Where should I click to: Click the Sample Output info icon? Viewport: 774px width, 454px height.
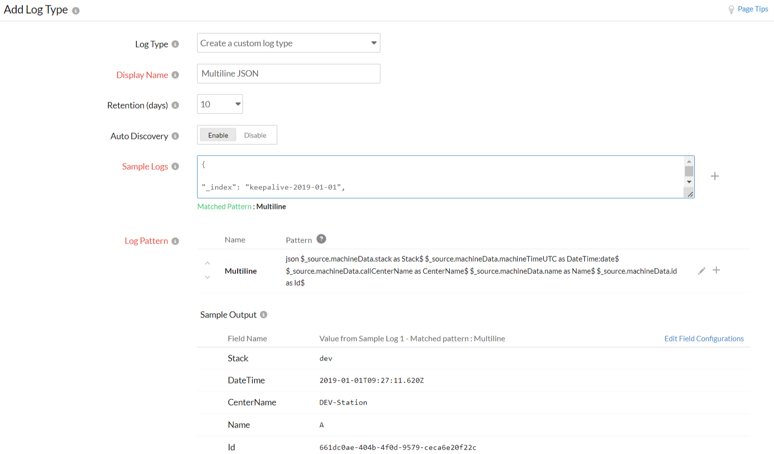(x=264, y=315)
